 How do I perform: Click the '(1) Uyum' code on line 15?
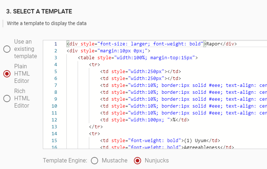point(160,141)
